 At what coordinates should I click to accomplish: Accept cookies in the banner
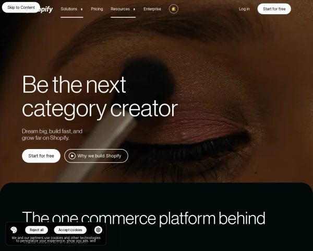point(70,230)
